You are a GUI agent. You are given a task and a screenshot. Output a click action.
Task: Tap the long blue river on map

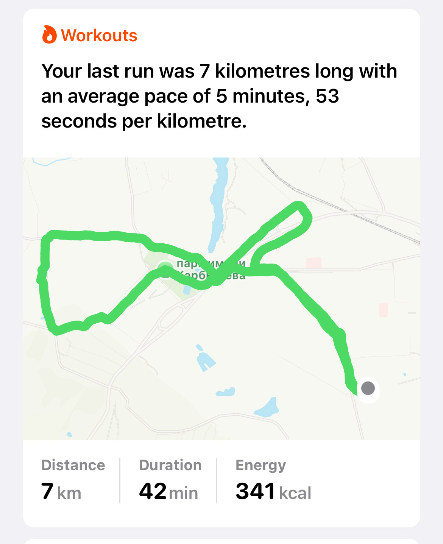click(x=218, y=205)
